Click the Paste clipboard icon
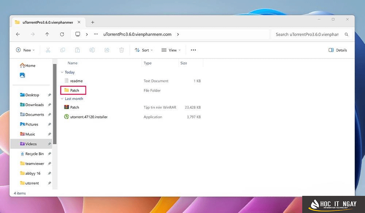365x213 pixels. (77, 50)
